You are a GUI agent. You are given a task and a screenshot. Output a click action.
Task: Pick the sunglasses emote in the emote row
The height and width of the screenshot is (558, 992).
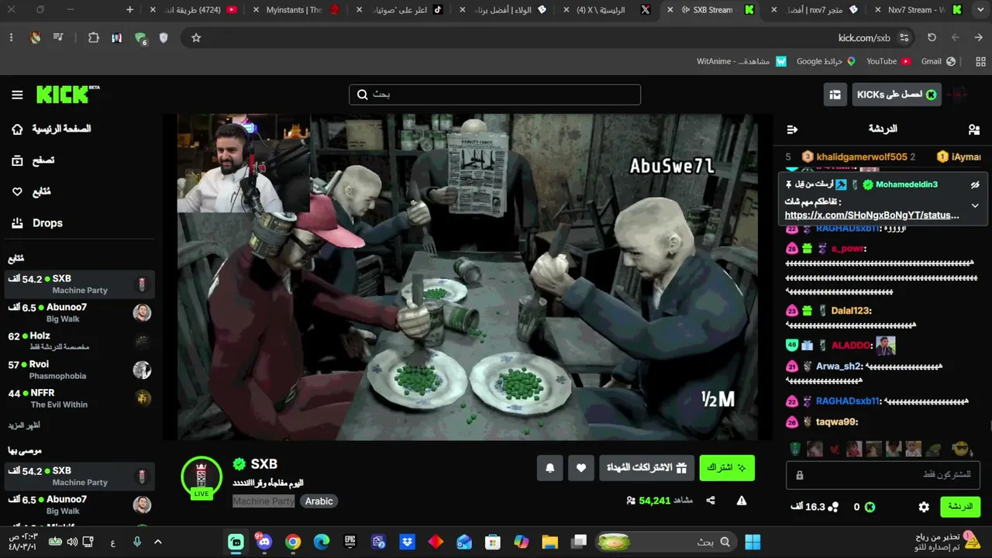pyautogui.click(x=961, y=449)
